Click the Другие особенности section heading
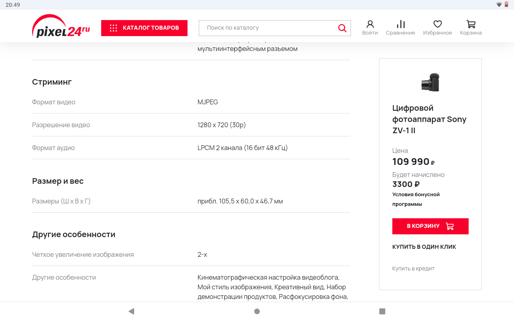Viewport: 514px width, 321px height. pos(74,234)
